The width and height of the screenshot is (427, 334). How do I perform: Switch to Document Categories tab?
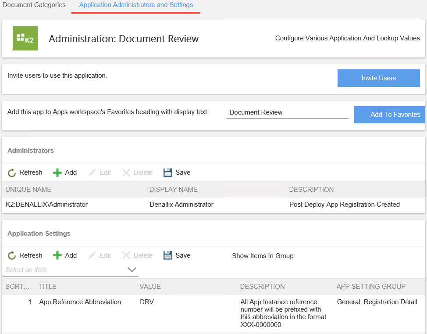pos(34,5)
